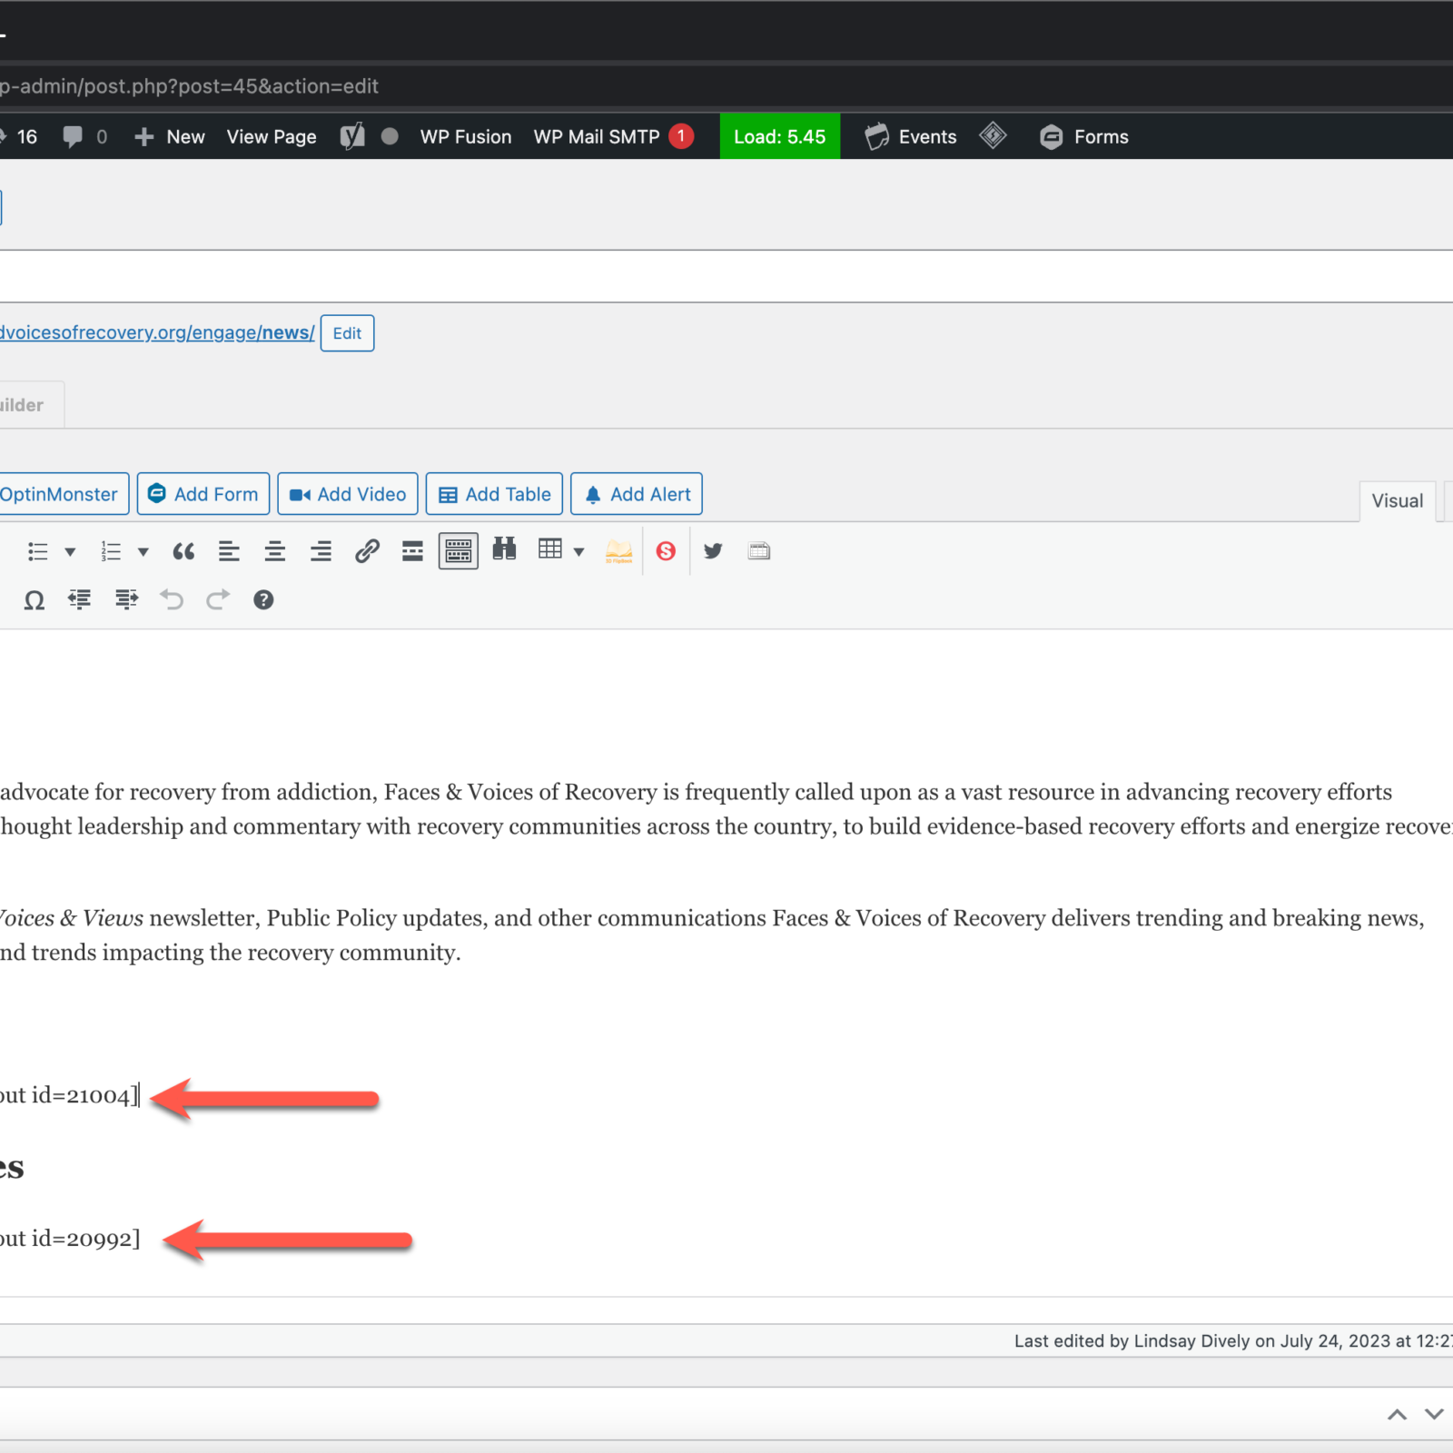This screenshot has height=1453, width=1453.
Task: Expand numbered list style dropdown arrow
Action: 143,552
